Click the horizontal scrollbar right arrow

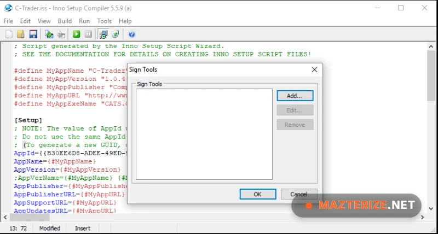tap(422, 217)
